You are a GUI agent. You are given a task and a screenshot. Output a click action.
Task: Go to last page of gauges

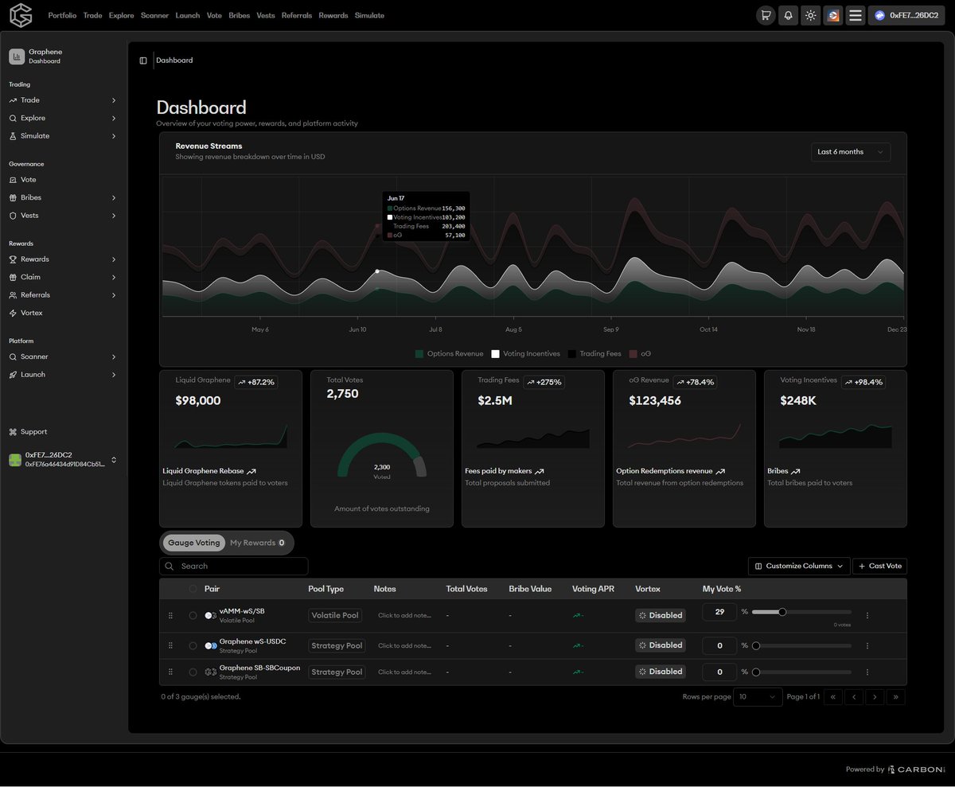click(896, 697)
